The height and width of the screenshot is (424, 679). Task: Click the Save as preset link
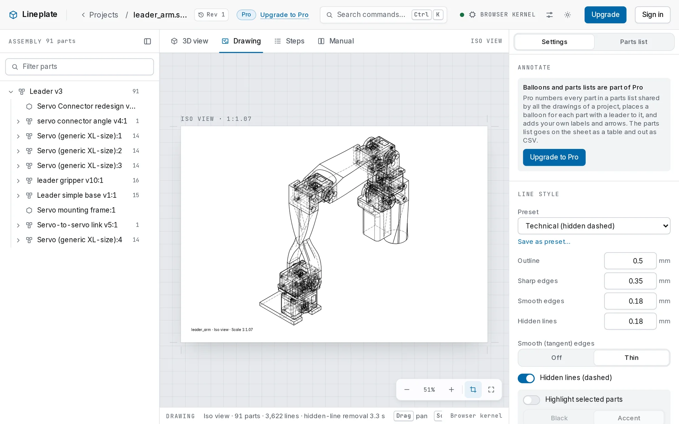(544, 242)
